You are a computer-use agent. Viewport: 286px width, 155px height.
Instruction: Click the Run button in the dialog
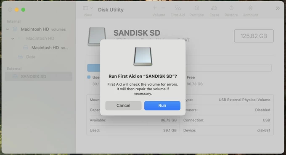(162, 105)
